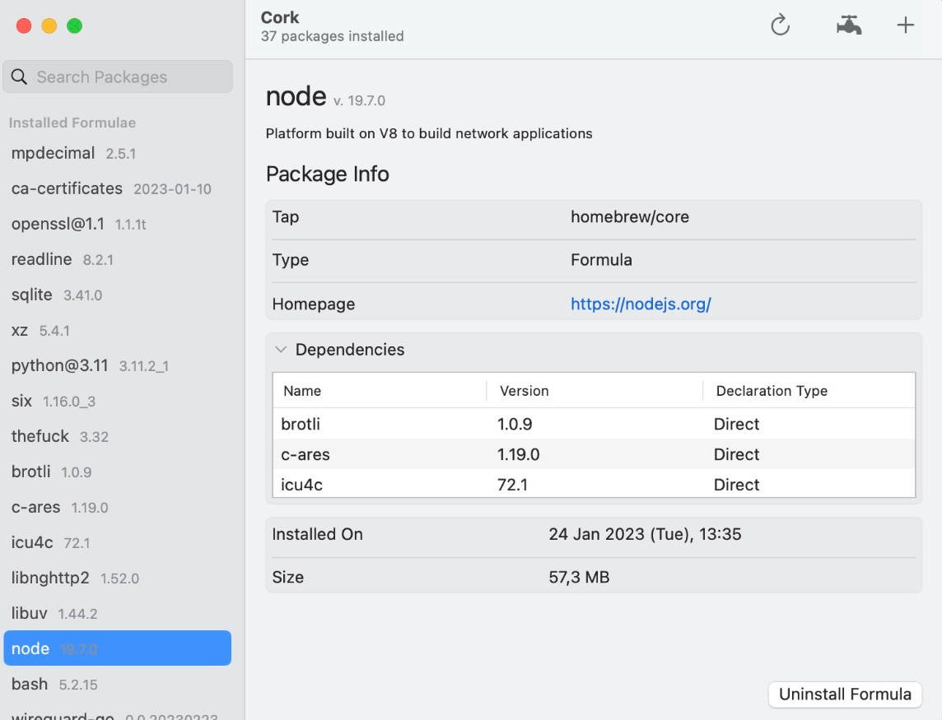Click the green window zoom button
Image resolution: width=942 pixels, height=720 pixels.
tap(75, 26)
